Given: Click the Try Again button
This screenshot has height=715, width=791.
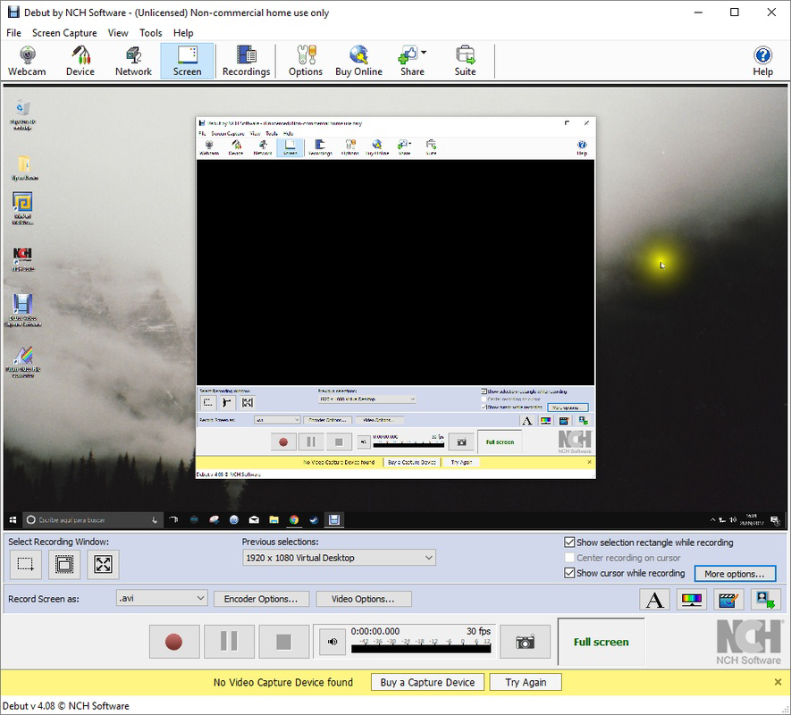Looking at the screenshot, I should (x=526, y=682).
